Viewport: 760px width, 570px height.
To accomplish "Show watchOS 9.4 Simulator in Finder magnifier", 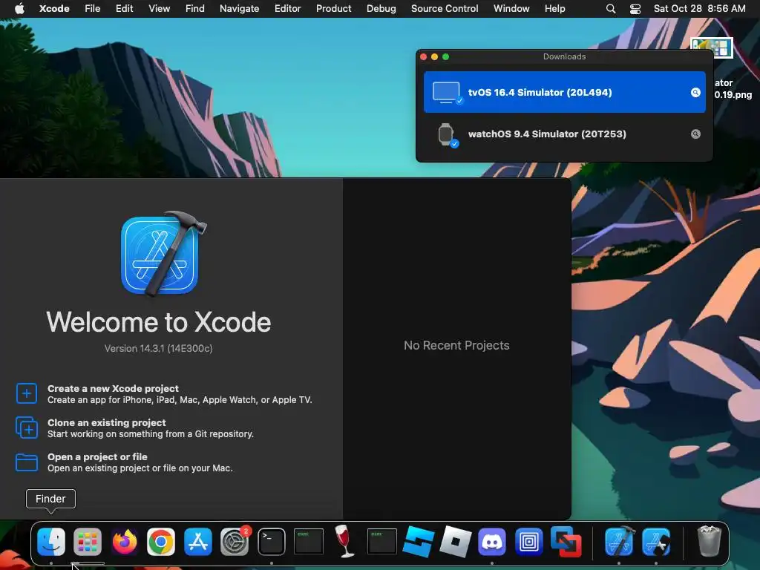I will [x=695, y=134].
